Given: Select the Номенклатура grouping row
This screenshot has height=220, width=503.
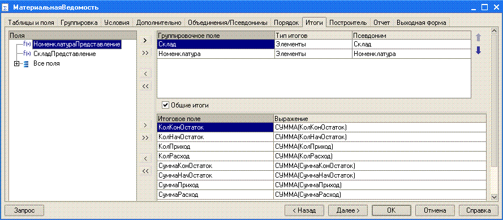Looking at the screenshot, I should tap(313, 54).
